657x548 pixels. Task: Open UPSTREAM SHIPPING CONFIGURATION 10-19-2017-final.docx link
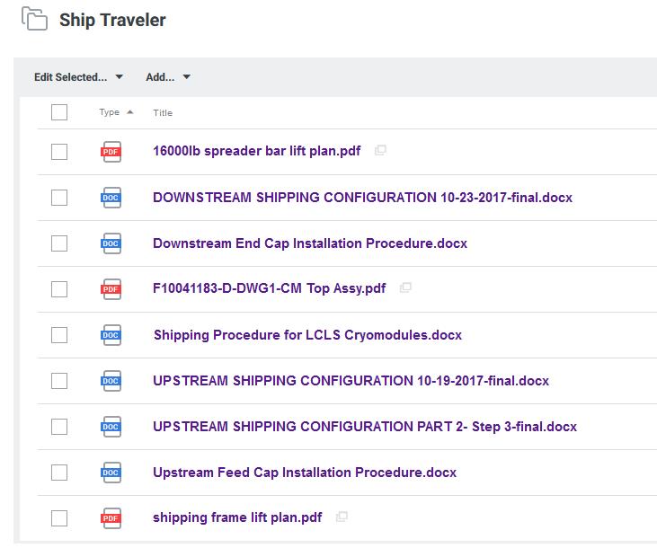pos(351,381)
